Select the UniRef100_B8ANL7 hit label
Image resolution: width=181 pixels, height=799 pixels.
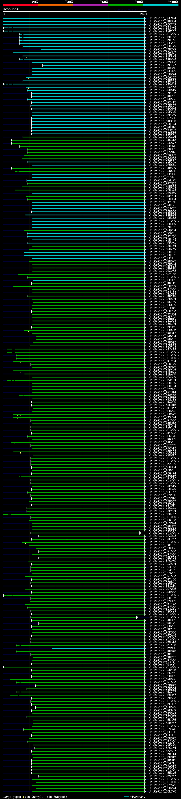coord(162,52)
